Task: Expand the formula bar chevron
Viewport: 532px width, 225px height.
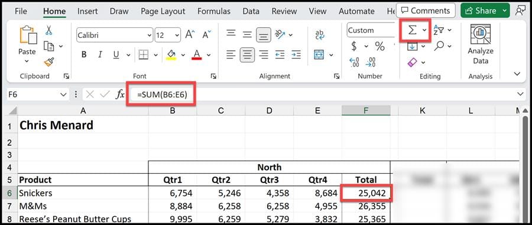Action: pos(521,94)
